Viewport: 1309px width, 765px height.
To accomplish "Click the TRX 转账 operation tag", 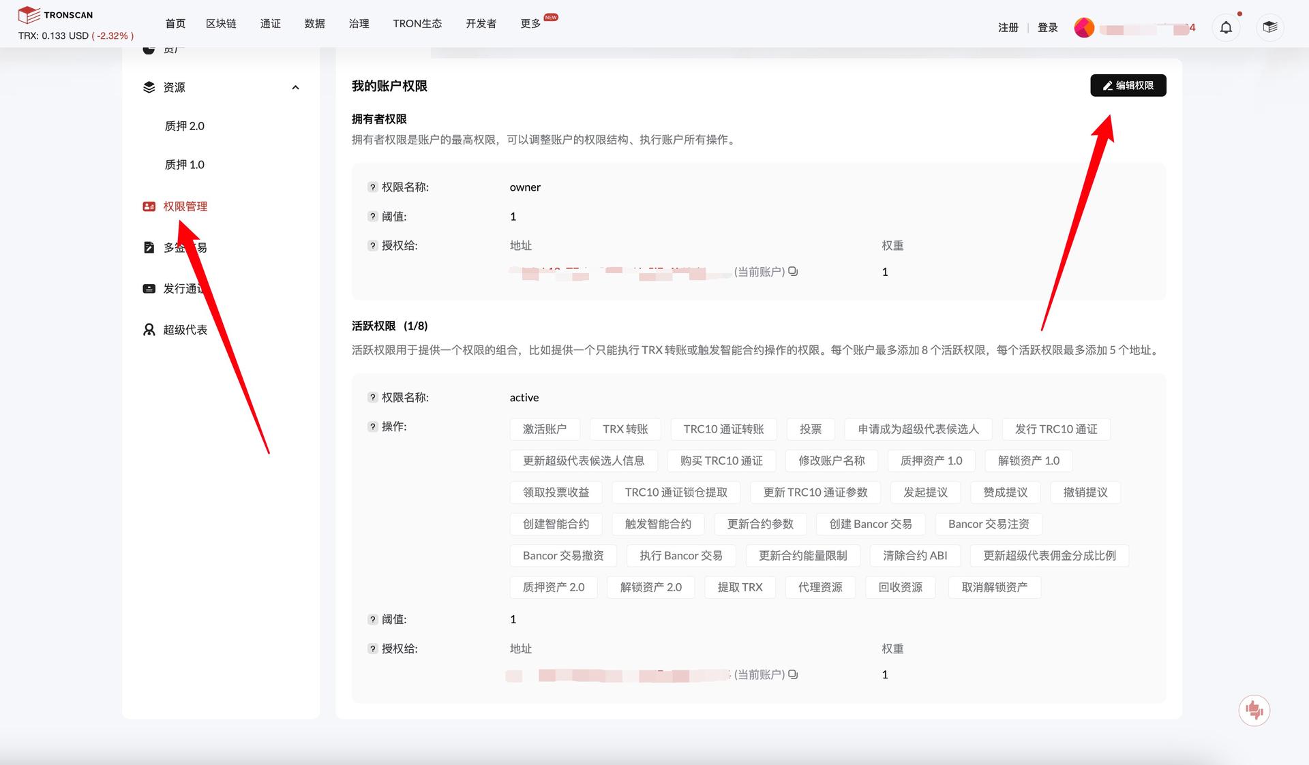I will (625, 429).
